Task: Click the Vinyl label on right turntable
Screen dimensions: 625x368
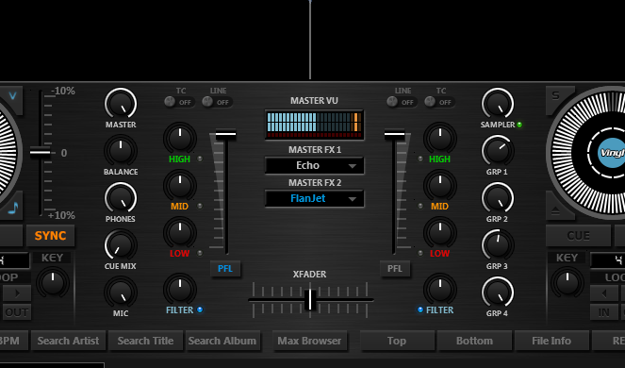Action: coord(611,153)
